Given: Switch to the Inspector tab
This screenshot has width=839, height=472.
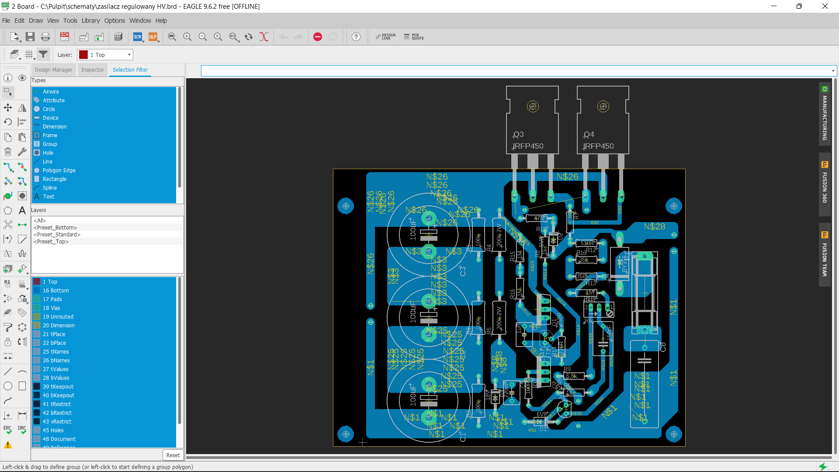Looking at the screenshot, I should coord(93,70).
